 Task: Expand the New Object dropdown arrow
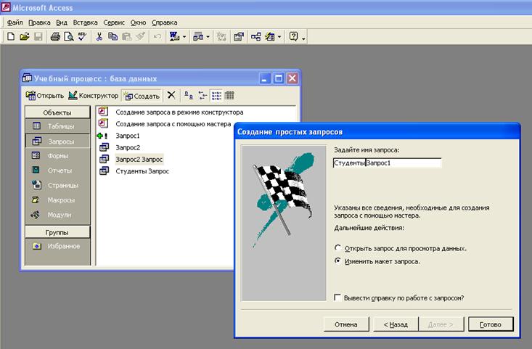point(279,36)
